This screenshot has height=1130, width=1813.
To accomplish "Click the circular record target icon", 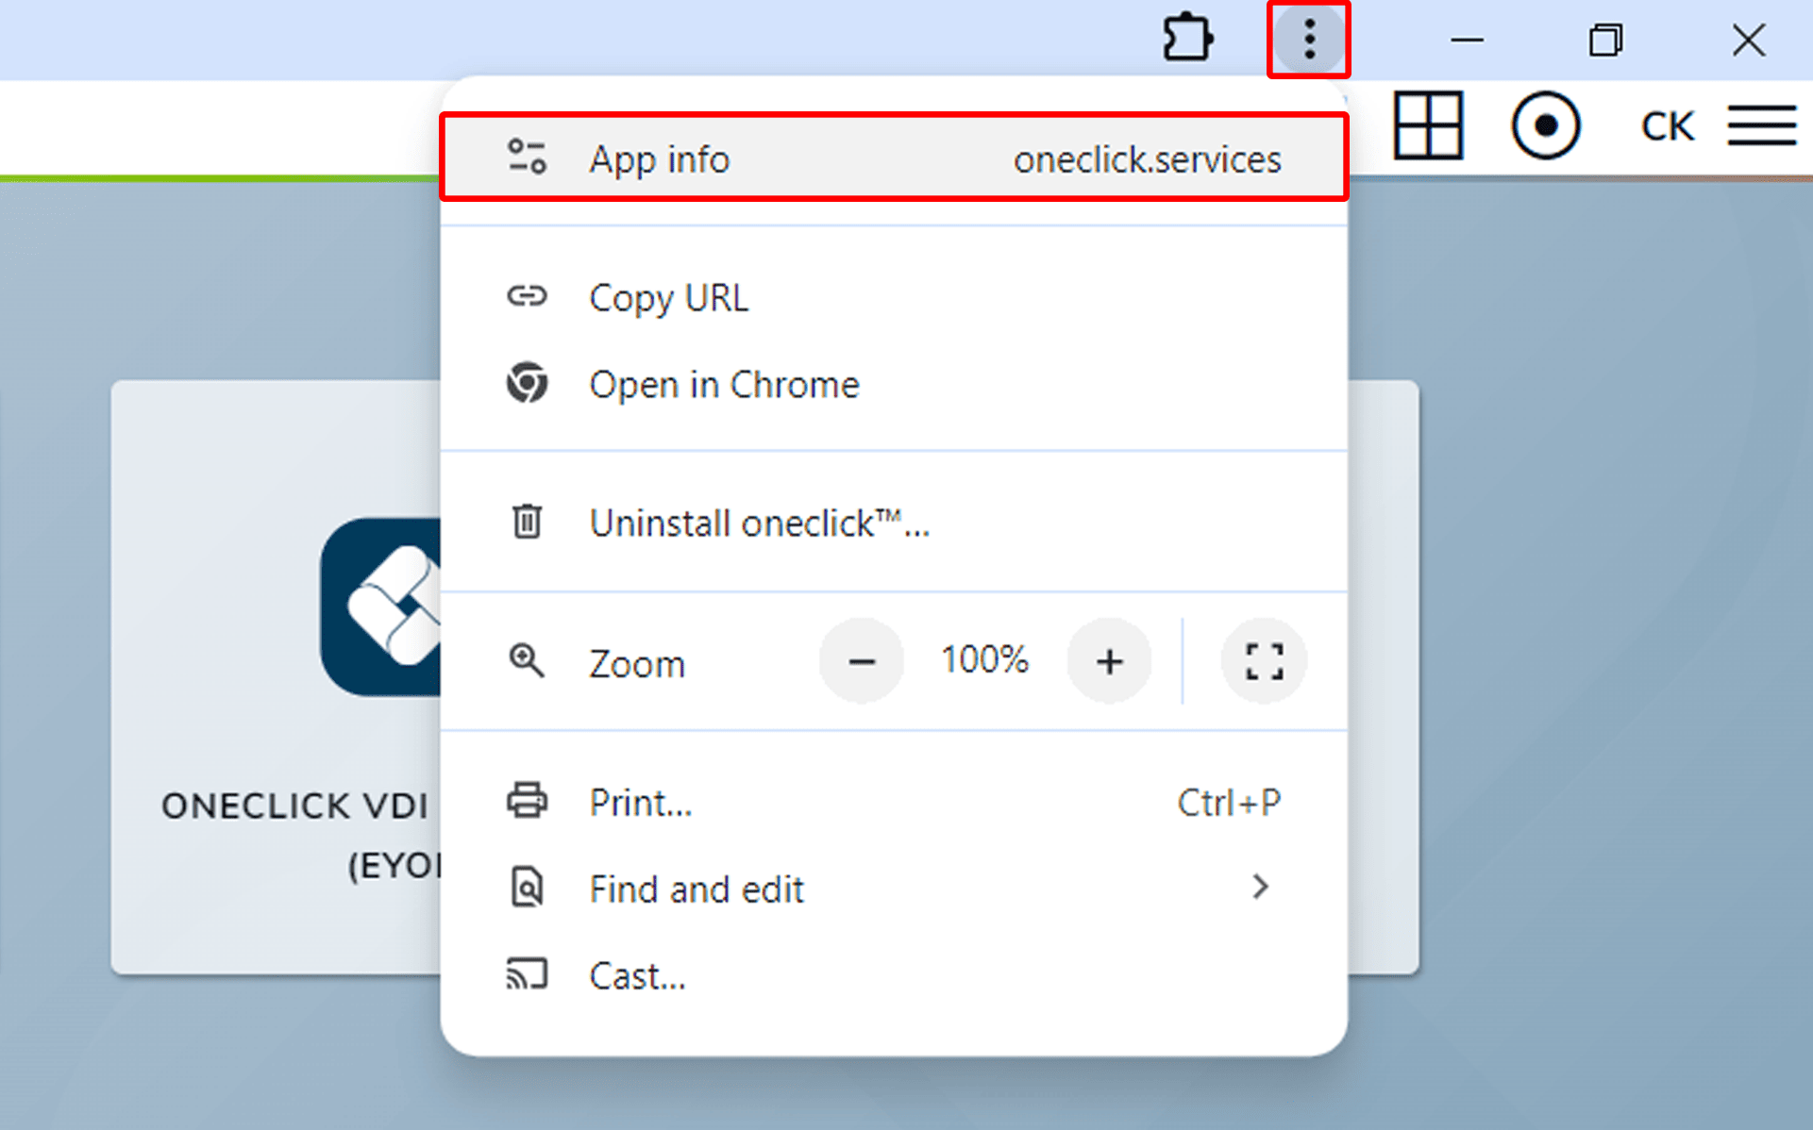I will pos(1545,125).
